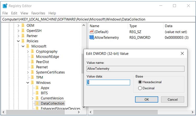Expand the Cryptography key

[28, 51]
